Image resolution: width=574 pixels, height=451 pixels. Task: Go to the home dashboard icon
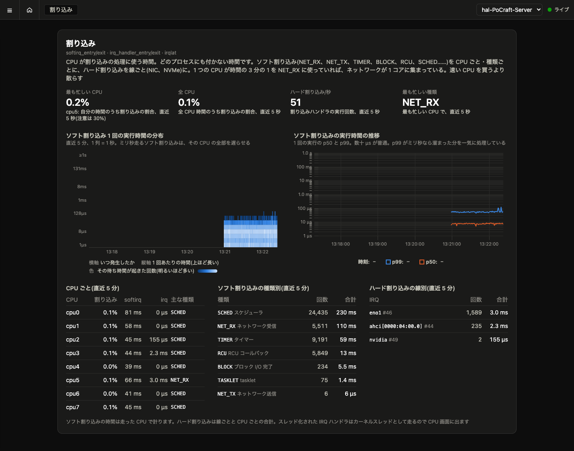coord(30,10)
